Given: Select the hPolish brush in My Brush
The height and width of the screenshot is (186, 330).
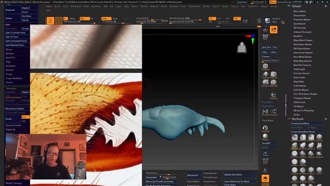Looking at the screenshot, I should pyautogui.click(x=303, y=154).
